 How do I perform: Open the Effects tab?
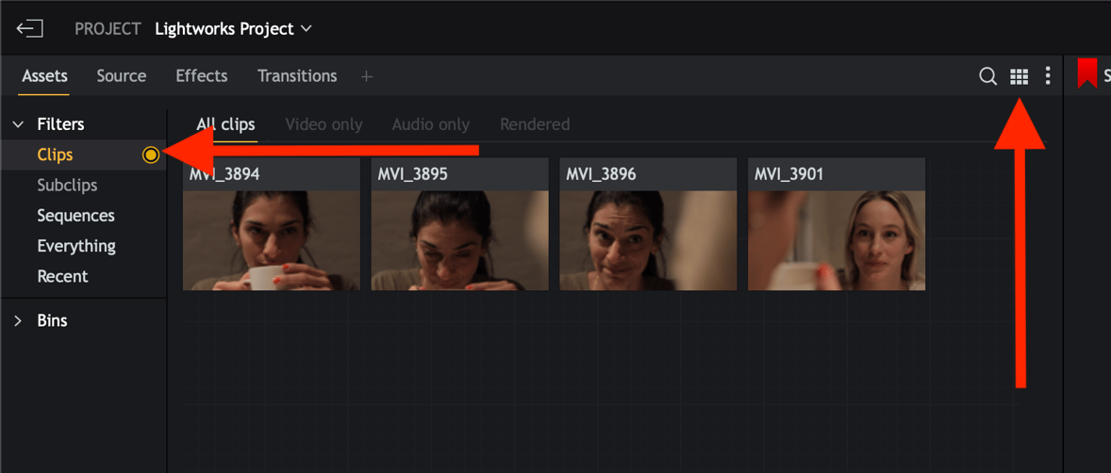click(202, 75)
